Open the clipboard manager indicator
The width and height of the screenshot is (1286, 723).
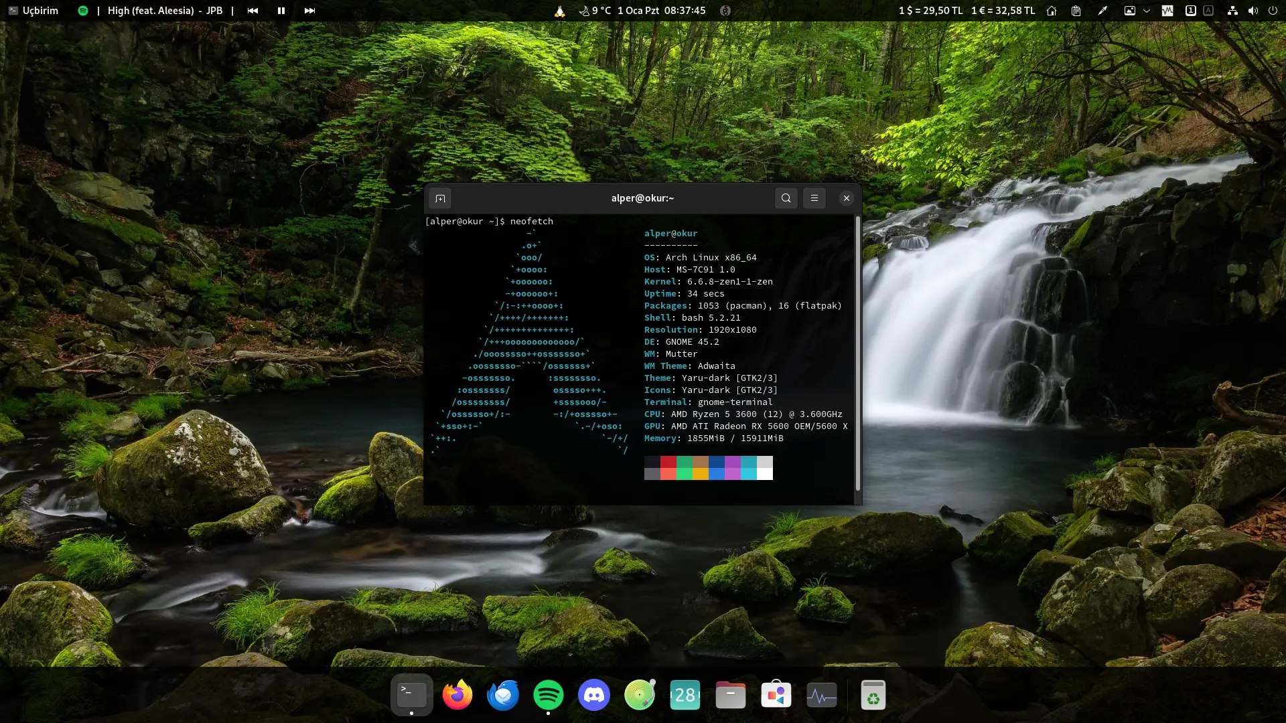tap(1076, 11)
